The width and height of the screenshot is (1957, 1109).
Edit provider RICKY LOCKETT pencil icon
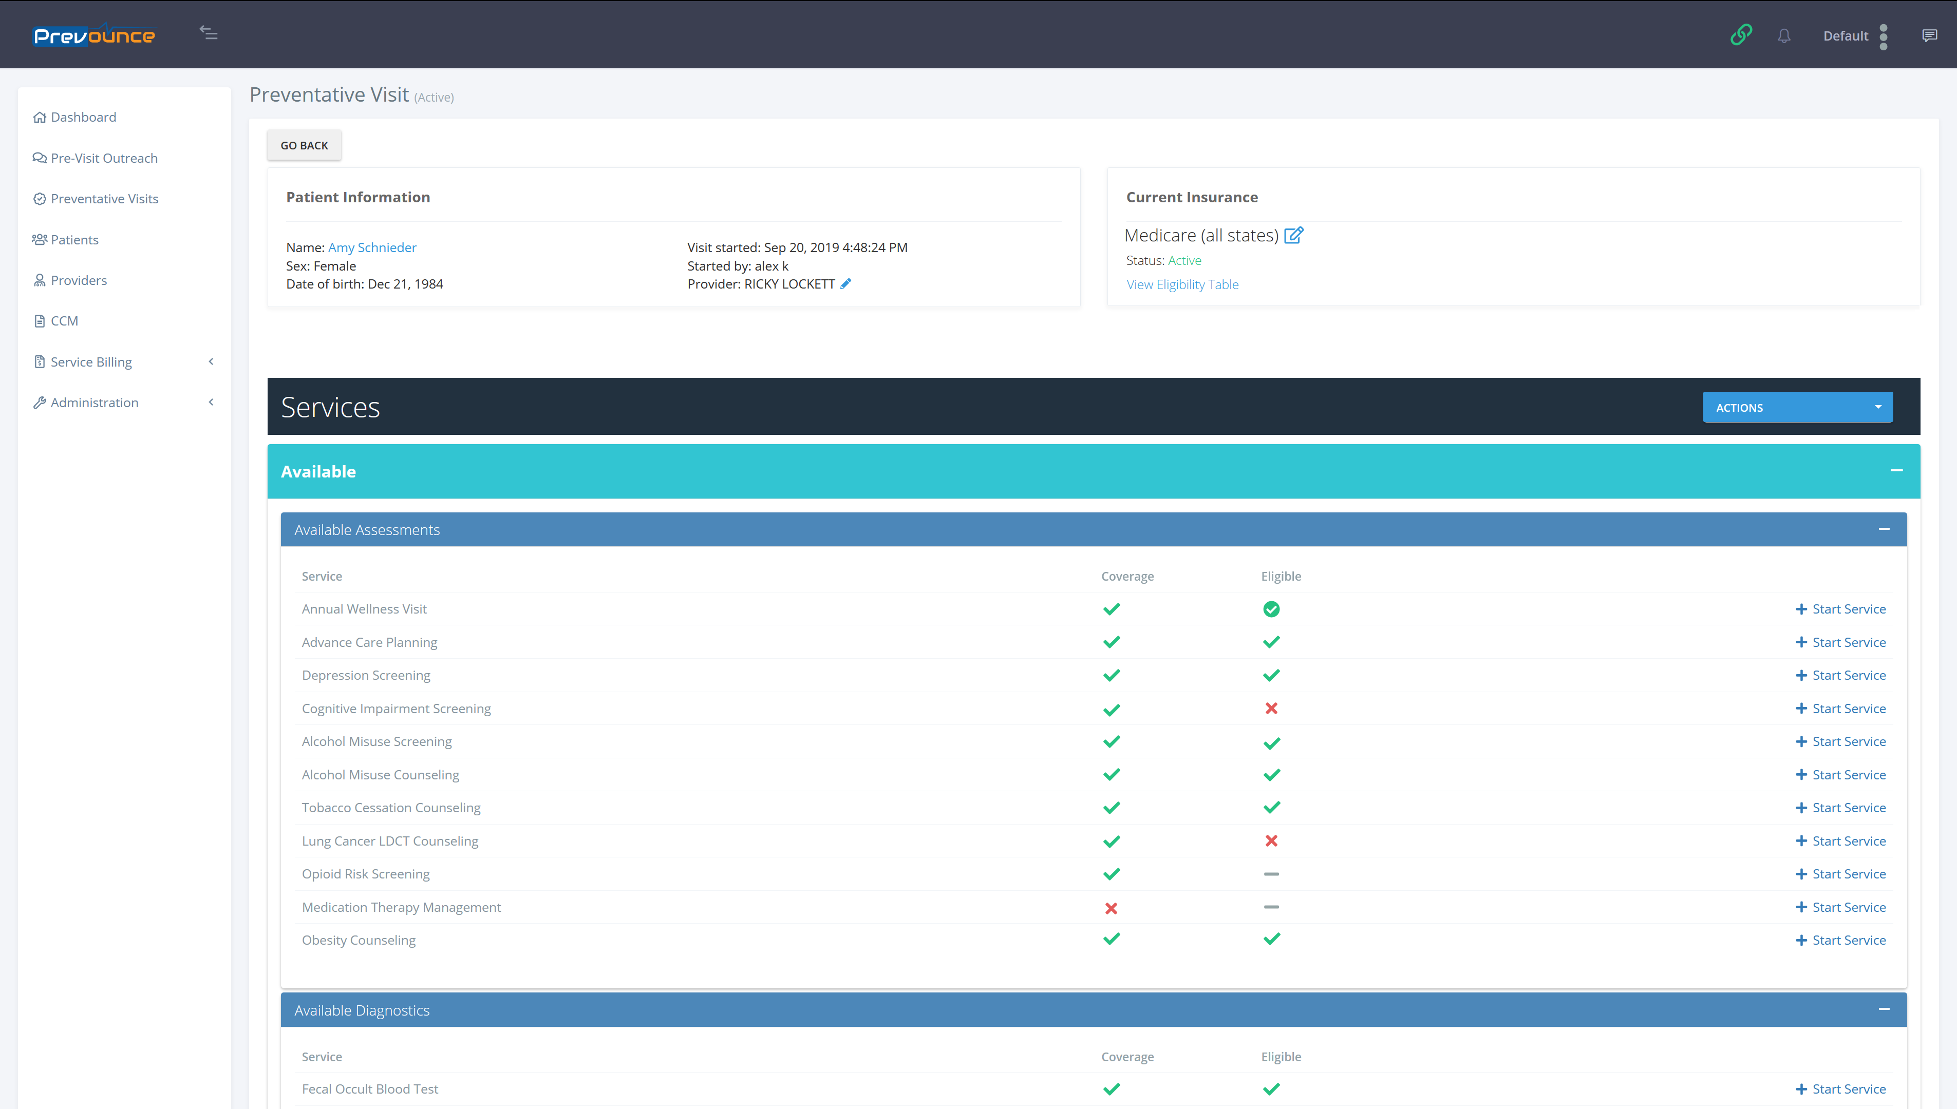[x=845, y=284]
